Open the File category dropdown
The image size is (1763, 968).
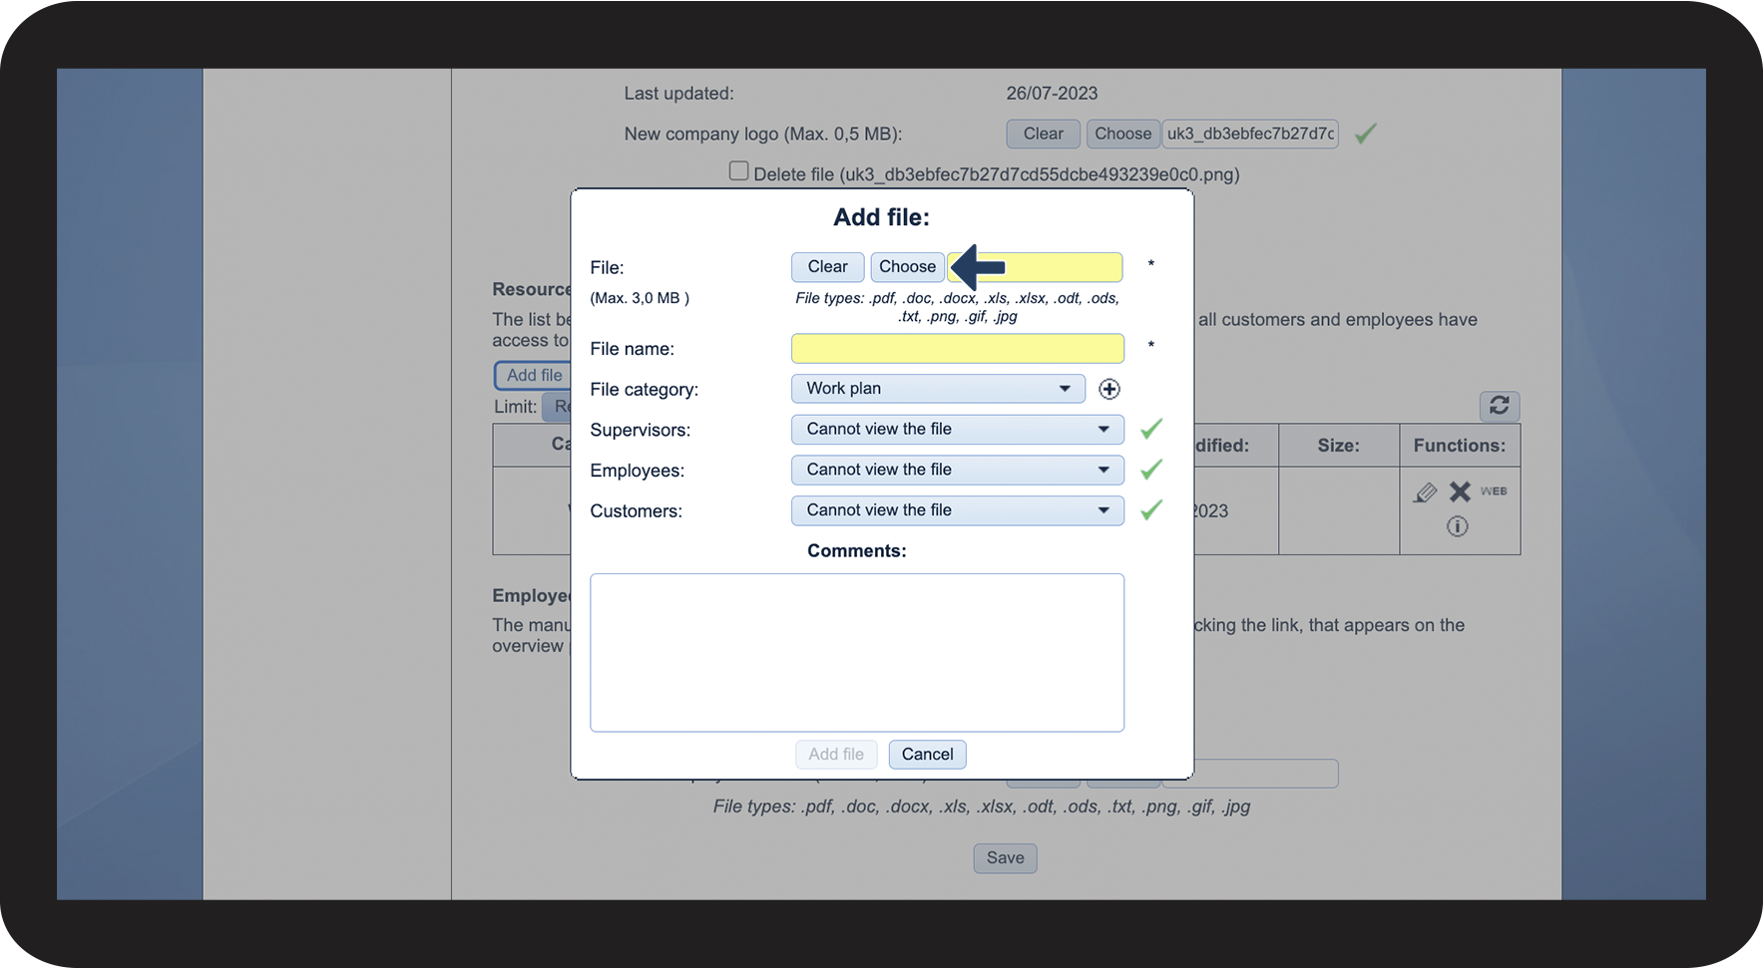(x=937, y=389)
